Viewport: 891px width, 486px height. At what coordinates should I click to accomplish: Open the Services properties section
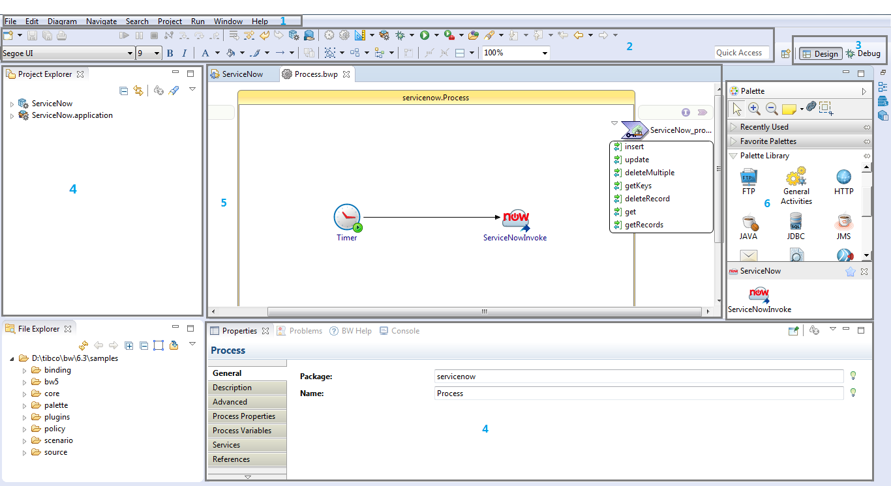click(x=247, y=445)
